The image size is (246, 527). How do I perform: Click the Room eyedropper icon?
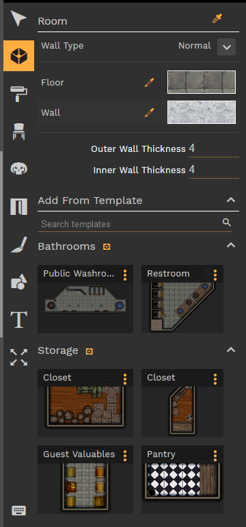[217, 18]
